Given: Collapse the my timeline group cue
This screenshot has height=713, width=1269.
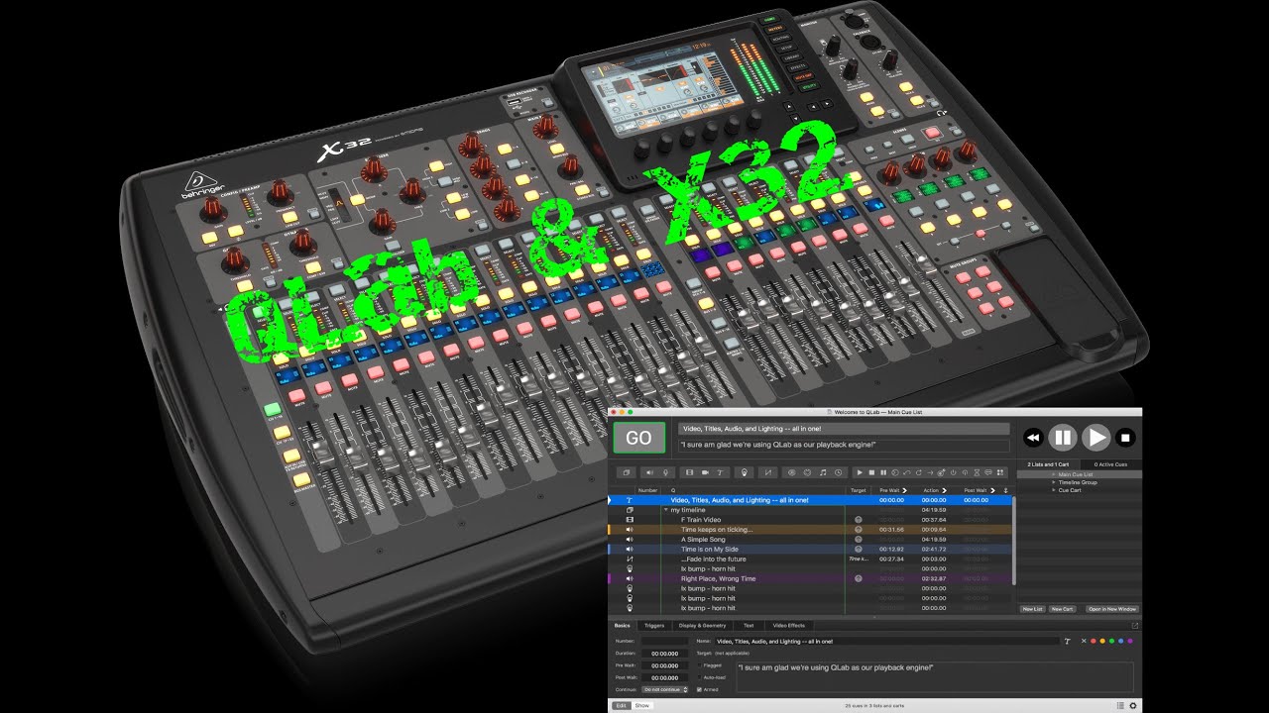Looking at the screenshot, I should 665,510.
